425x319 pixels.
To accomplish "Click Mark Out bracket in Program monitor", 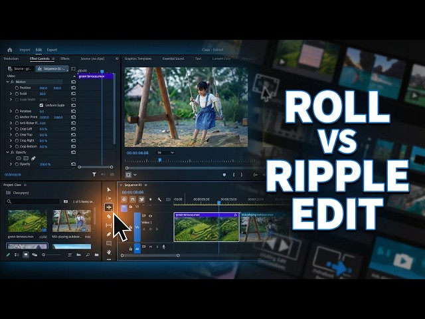I will pos(242,175).
